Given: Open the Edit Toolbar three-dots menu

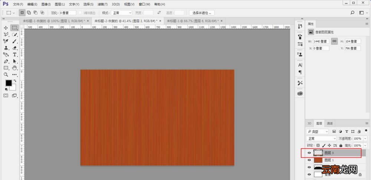Looking at the screenshot, I should pyautogui.click(x=15, y=75).
